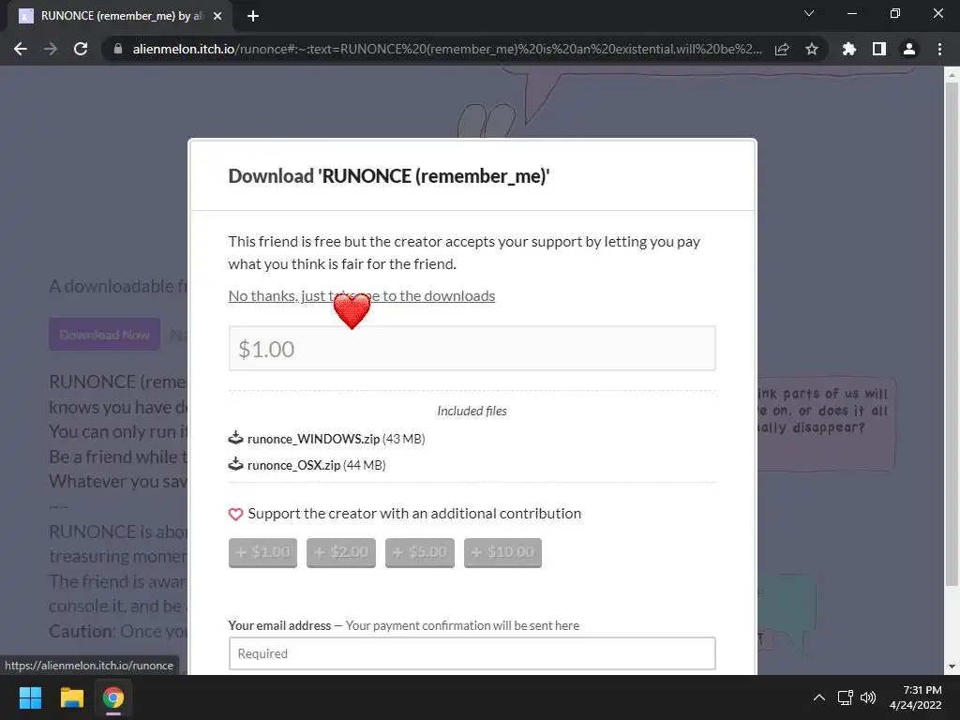Click download icon beside runonce_WINDOWS.zip
Screen dimensions: 960x720
pyautogui.click(x=235, y=438)
